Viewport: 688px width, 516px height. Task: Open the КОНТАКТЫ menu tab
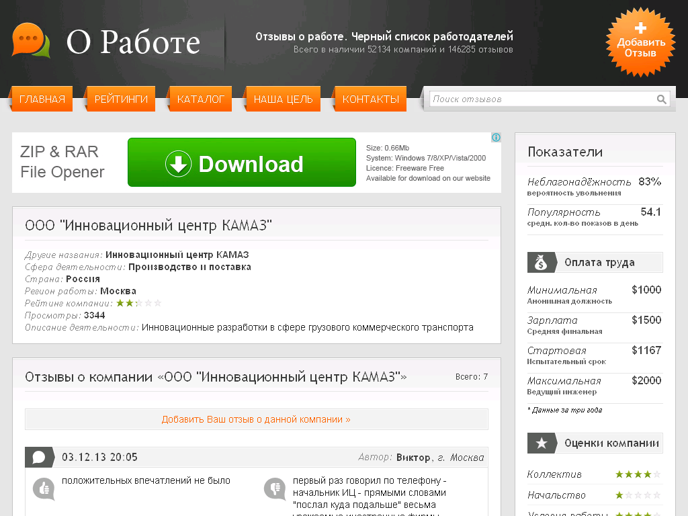[x=371, y=99]
